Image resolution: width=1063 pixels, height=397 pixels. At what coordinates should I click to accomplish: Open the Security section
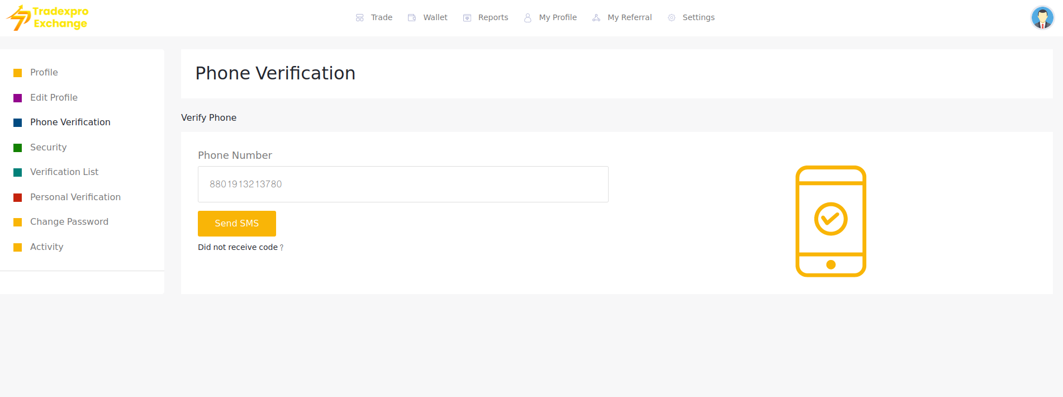[x=48, y=147]
